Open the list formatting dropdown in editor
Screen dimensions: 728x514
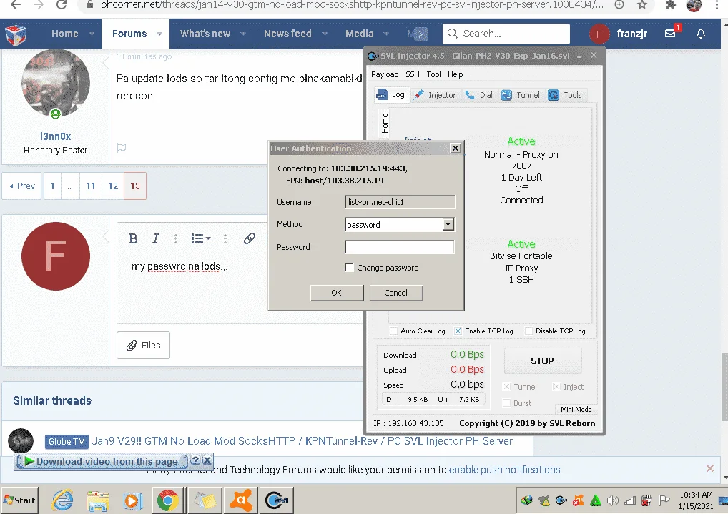[200, 238]
